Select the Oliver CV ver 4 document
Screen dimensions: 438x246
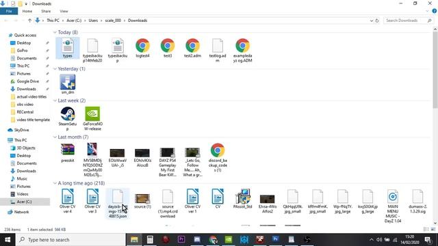tap(68, 201)
